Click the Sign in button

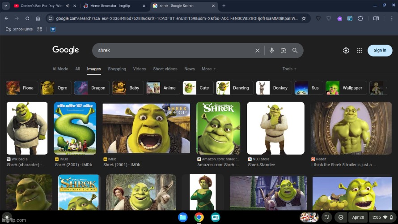(x=380, y=50)
